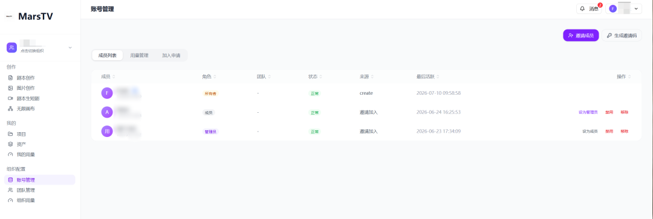The height and width of the screenshot is (219, 653).
Task: Switch to the 成员列表 tab
Action: 108,56
